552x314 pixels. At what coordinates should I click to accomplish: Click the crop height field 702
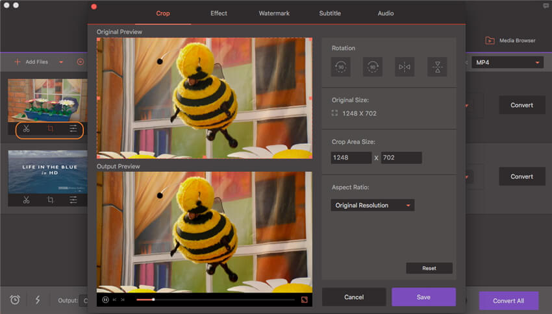click(x=401, y=158)
